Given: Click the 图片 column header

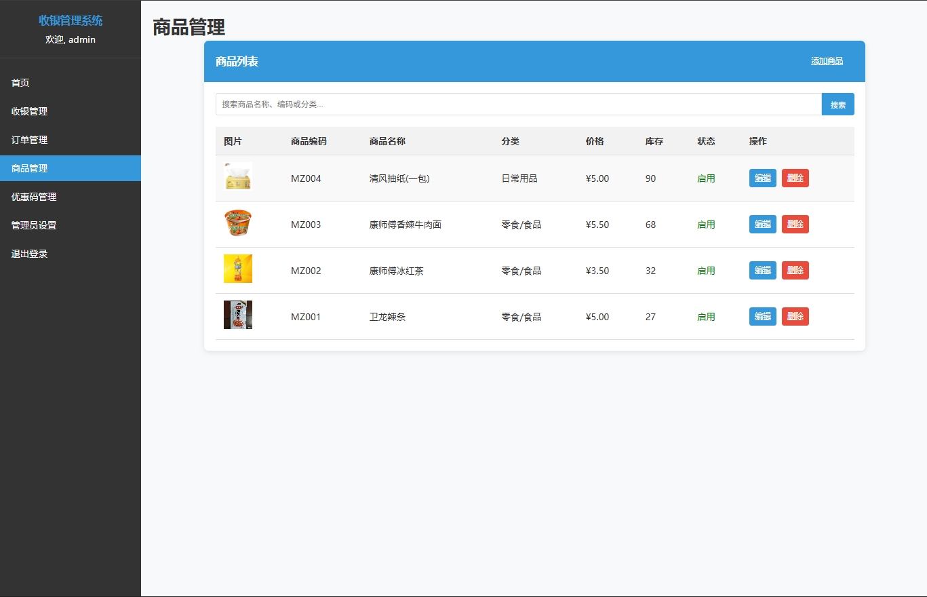Looking at the screenshot, I should click(233, 141).
